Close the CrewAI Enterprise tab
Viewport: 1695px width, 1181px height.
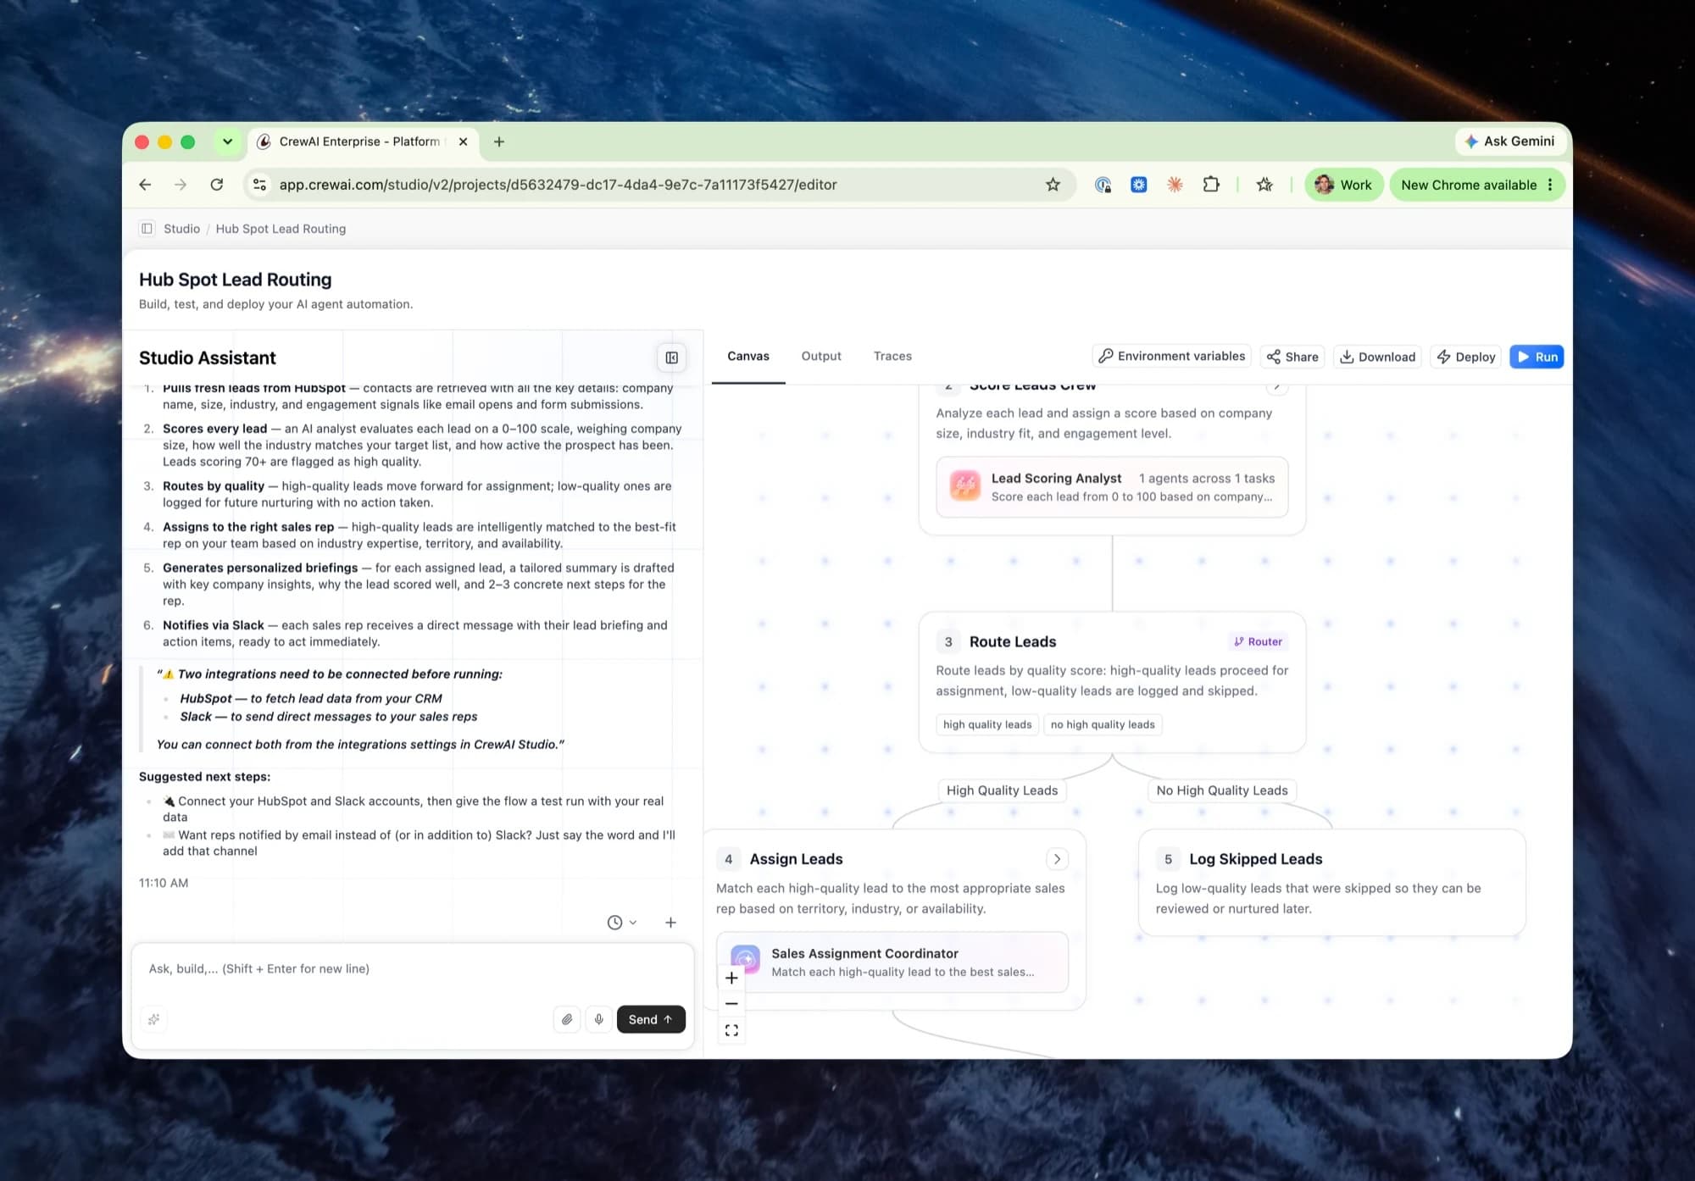[x=463, y=141]
